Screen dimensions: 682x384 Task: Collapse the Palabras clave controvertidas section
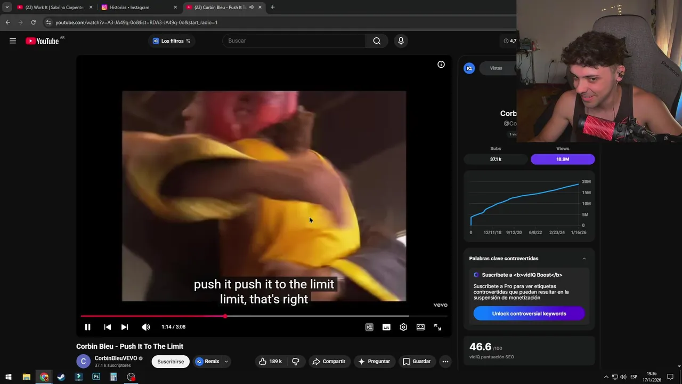coord(584,259)
